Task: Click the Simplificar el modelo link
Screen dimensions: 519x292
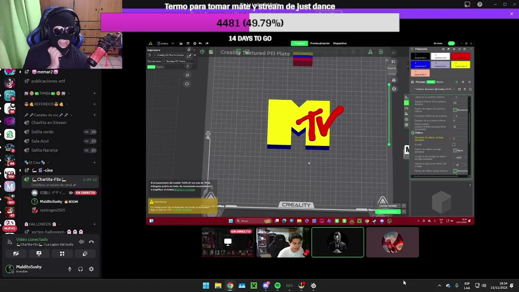Action: click(x=184, y=189)
